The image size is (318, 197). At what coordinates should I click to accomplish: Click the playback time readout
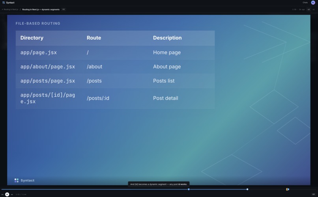[x=21, y=194]
